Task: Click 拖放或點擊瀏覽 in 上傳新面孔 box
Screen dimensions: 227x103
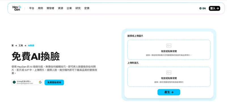Action: click(169, 78)
